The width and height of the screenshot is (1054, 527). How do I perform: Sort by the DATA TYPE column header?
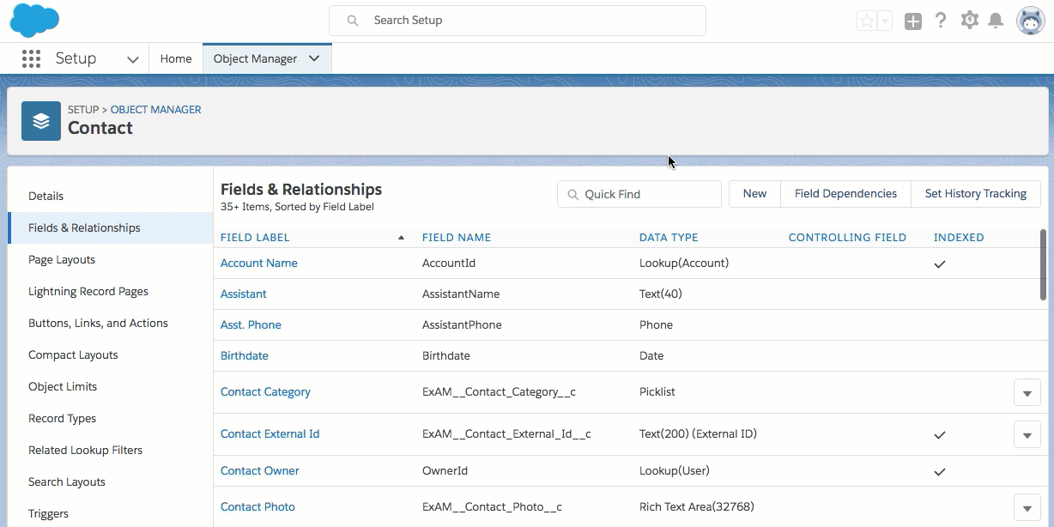click(x=669, y=238)
